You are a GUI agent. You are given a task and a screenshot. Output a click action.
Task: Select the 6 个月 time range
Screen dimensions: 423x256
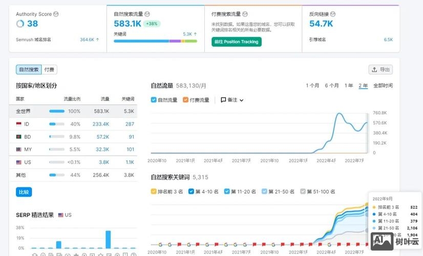click(x=332, y=86)
